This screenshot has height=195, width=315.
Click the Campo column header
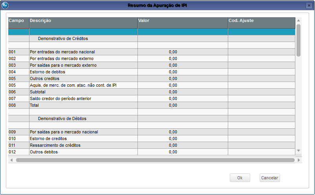(19, 23)
